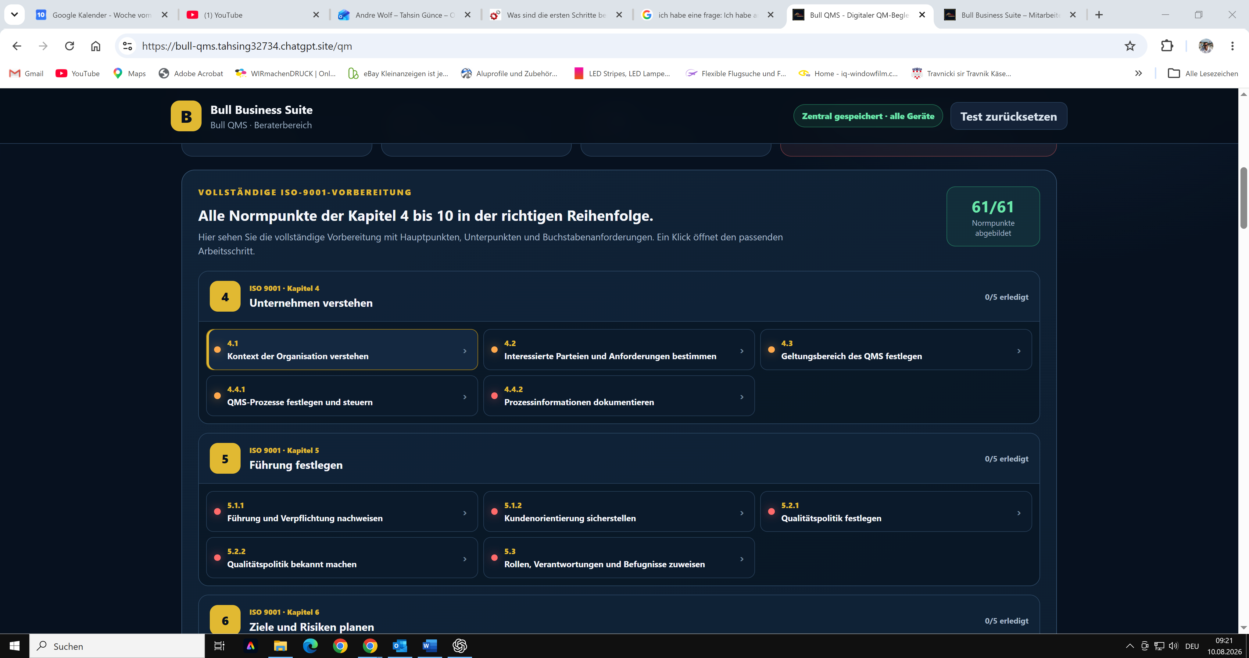Open the tab search dropdown arrow
The width and height of the screenshot is (1249, 658).
(x=15, y=15)
